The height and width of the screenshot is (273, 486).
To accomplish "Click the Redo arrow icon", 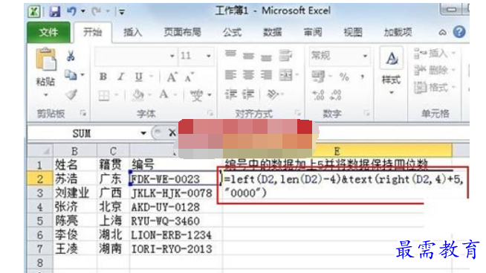I will pos(96,11).
